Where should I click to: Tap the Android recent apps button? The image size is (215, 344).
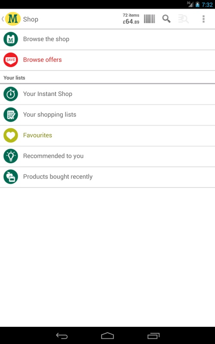[154, 336]
